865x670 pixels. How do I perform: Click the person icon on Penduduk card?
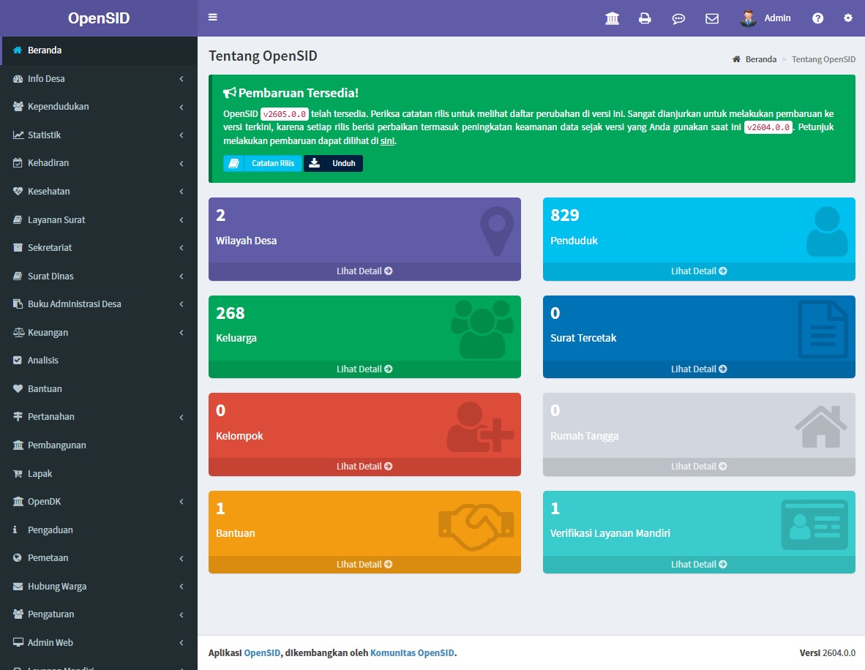(x=827, y=231)
